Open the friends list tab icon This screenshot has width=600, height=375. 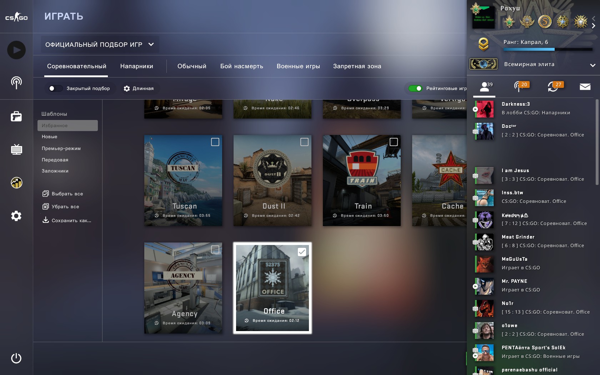coord(484,87)
